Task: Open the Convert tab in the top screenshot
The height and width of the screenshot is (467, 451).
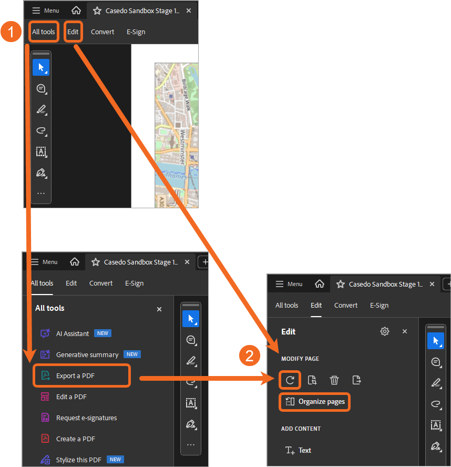Action: click(102, 32)
